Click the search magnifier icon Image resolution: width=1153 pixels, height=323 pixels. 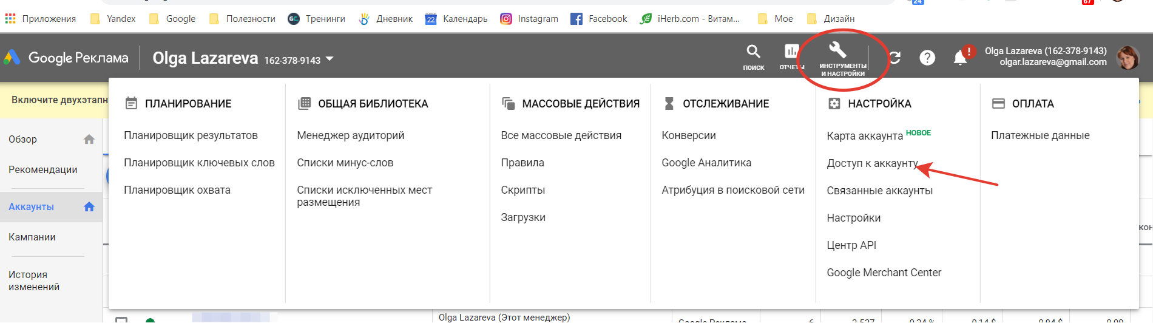[753, 52]
